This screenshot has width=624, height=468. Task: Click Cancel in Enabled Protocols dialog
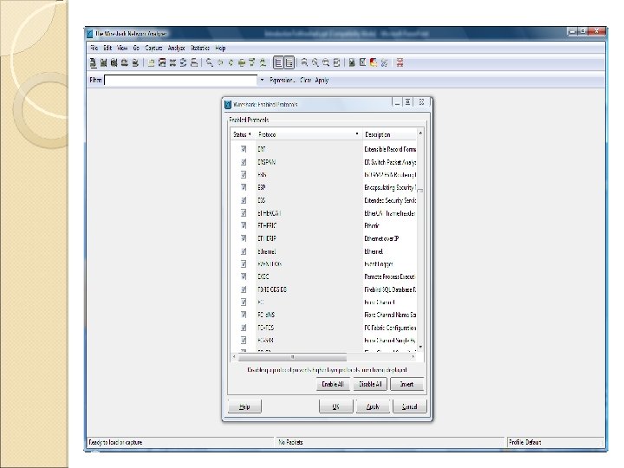click(x=409, y=406)
